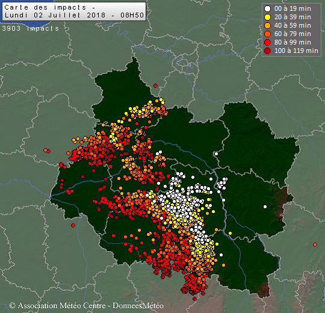Screen dimensions: 325x313
Task: Click the dark red 100 à 119 min swatch
Action: pyautogui.click(x=268, y=51)
